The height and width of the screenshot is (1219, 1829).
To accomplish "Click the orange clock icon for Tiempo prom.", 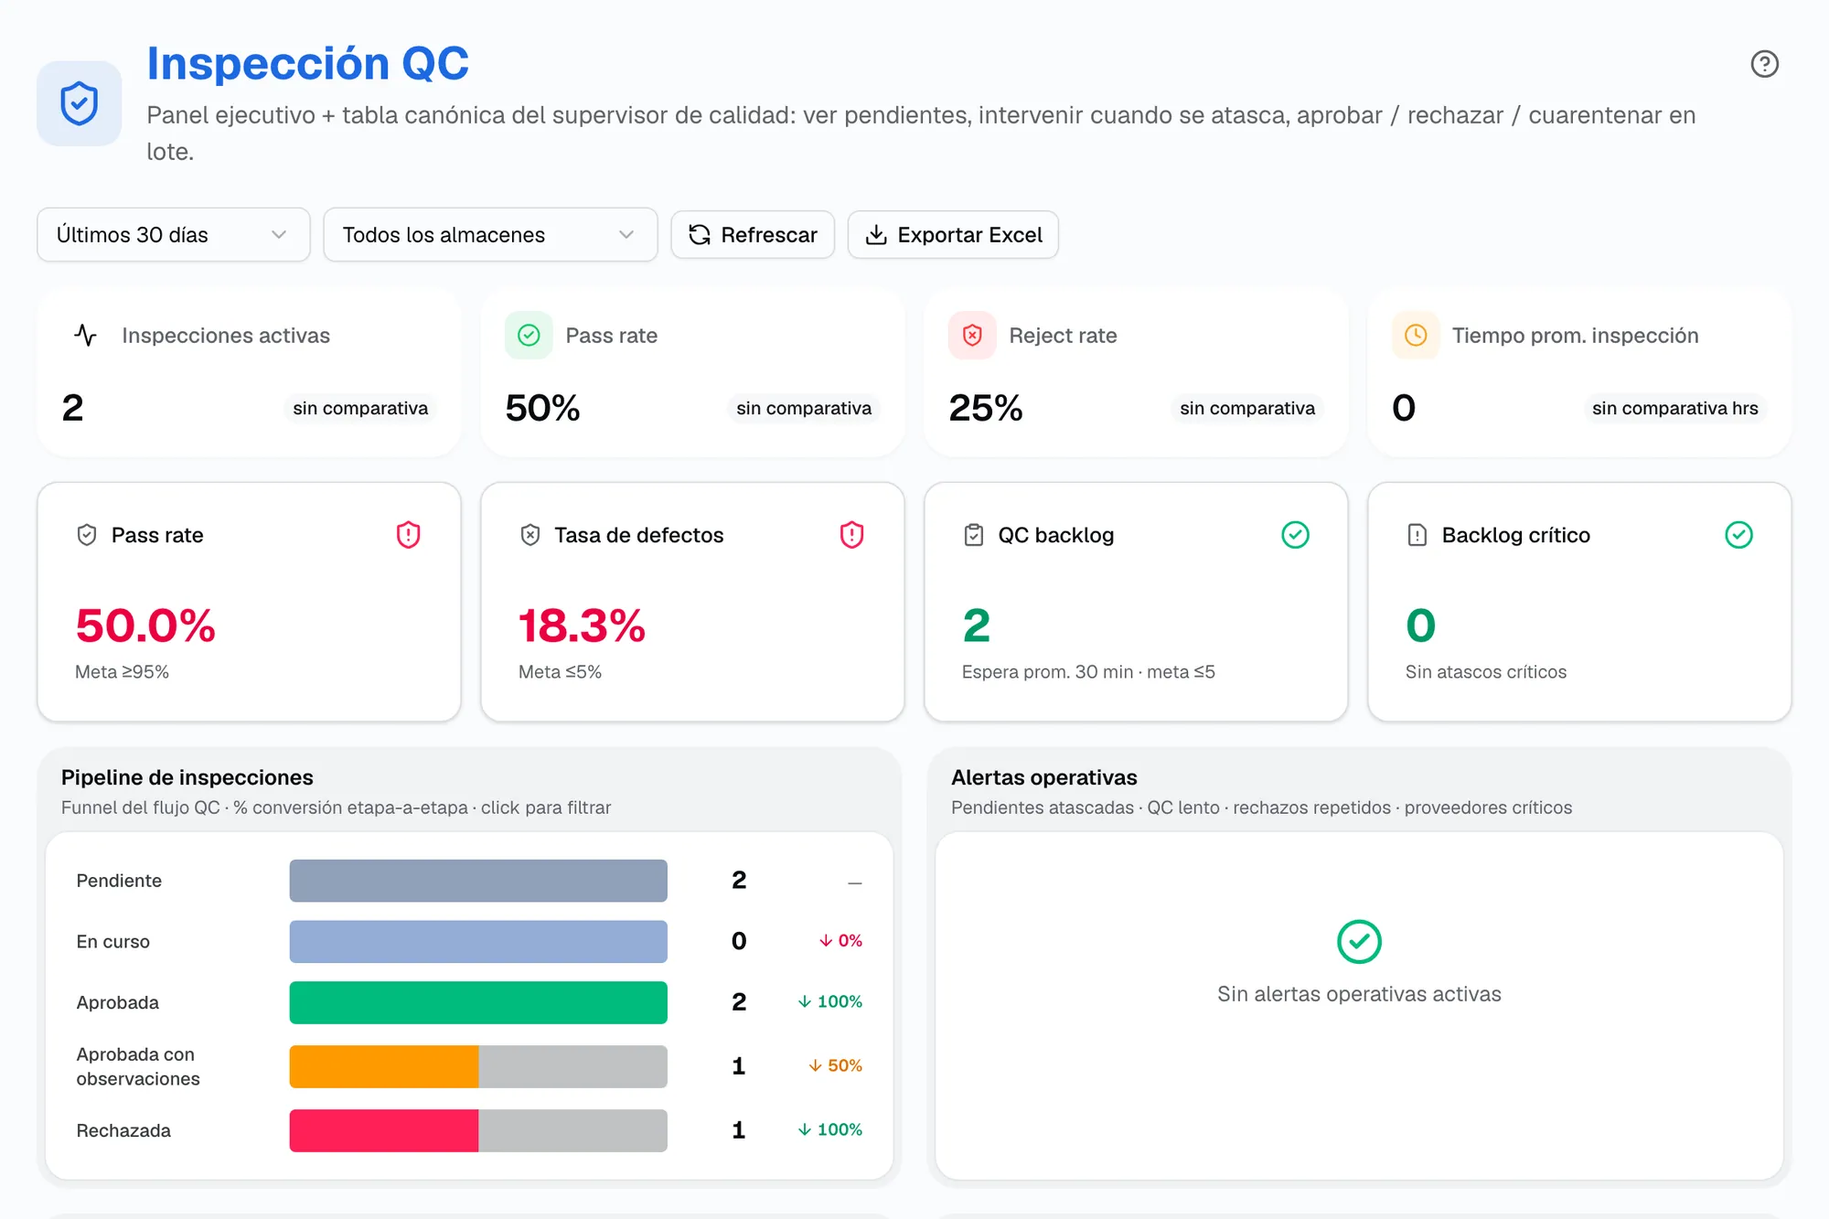I will tap(1416, 336).
